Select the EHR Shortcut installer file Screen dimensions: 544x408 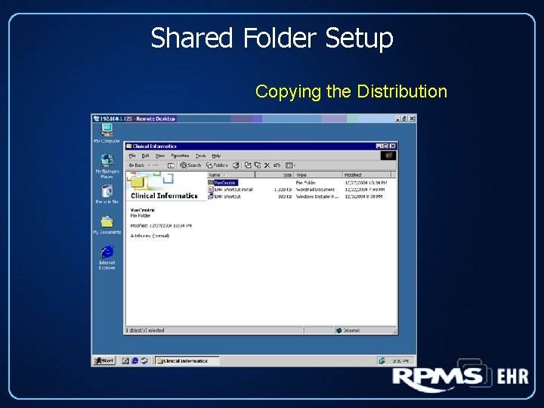[224, 196]
